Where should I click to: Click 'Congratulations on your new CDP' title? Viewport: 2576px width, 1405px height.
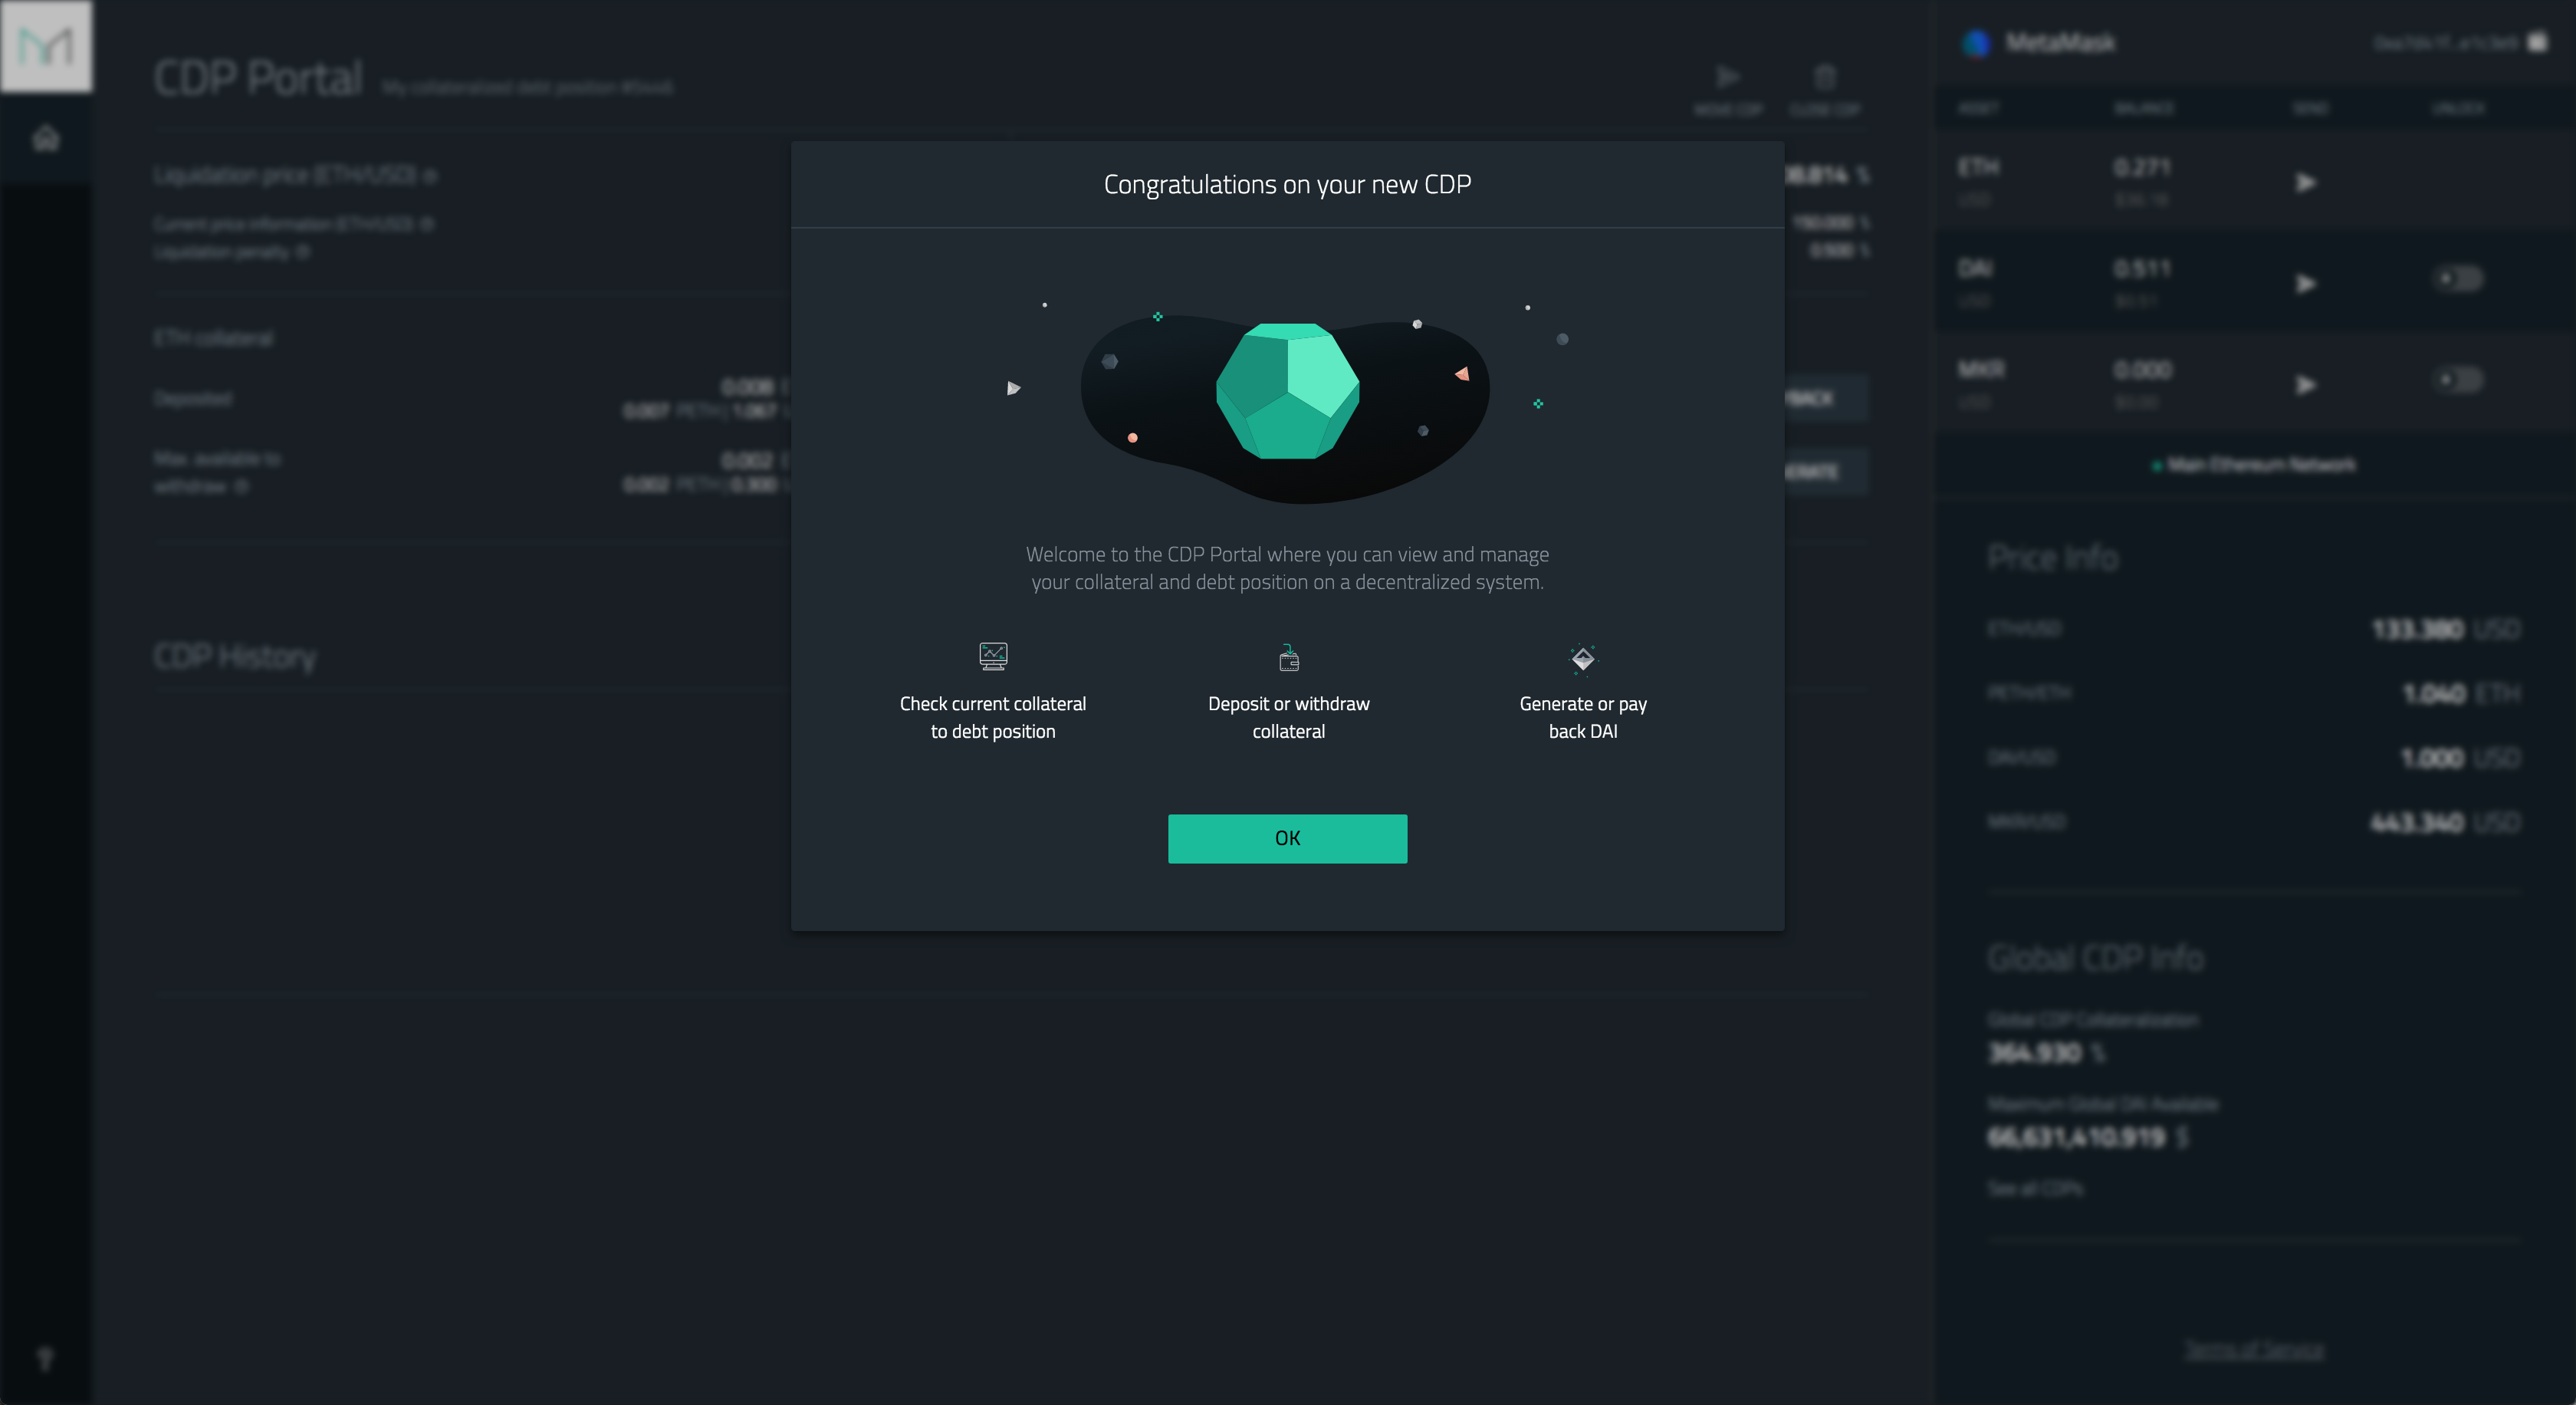(x=1287, y=184)
